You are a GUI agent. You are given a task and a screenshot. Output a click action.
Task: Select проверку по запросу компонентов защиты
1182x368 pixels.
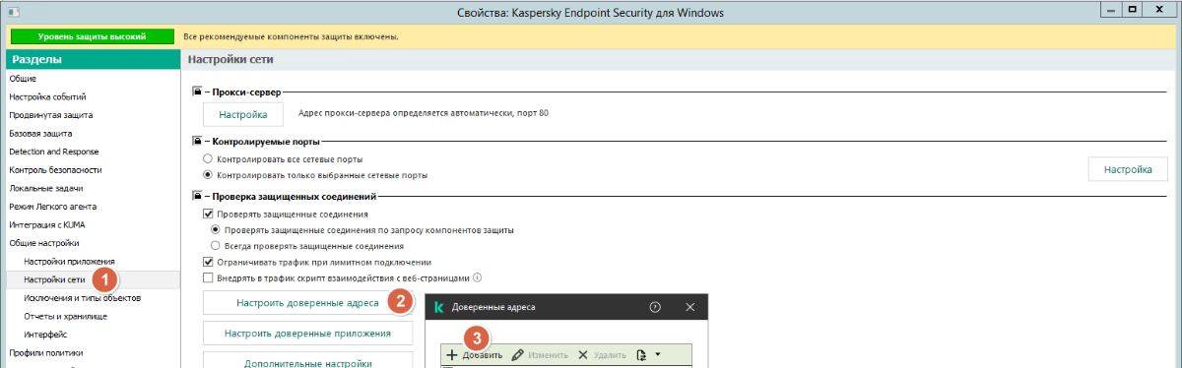tap(217, 229)
